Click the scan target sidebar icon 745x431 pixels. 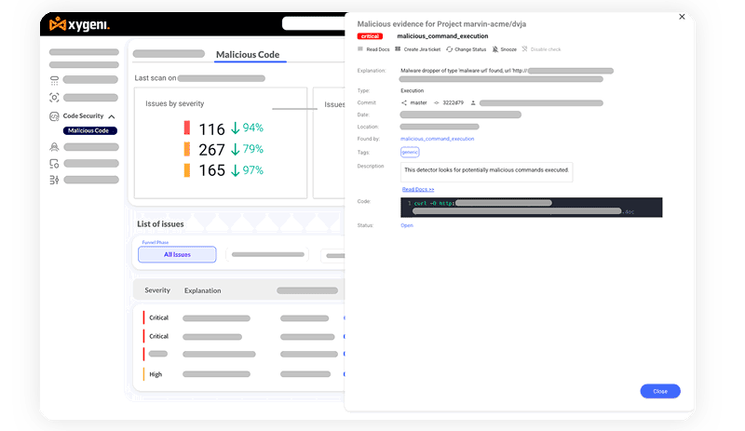point(54,98)
